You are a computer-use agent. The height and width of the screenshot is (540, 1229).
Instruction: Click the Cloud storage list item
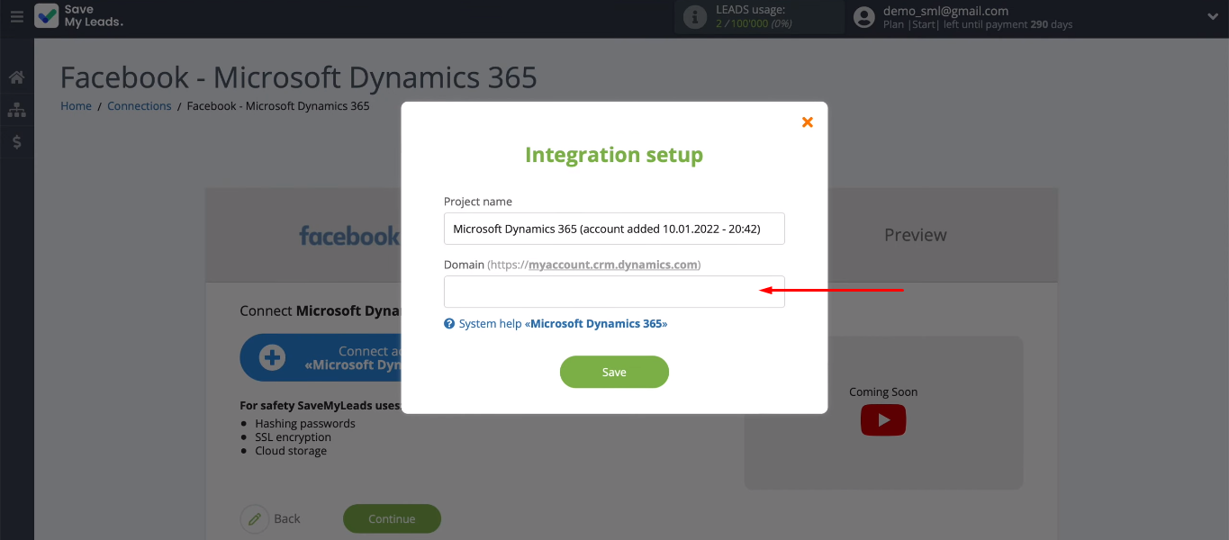[x=291, y=451]
